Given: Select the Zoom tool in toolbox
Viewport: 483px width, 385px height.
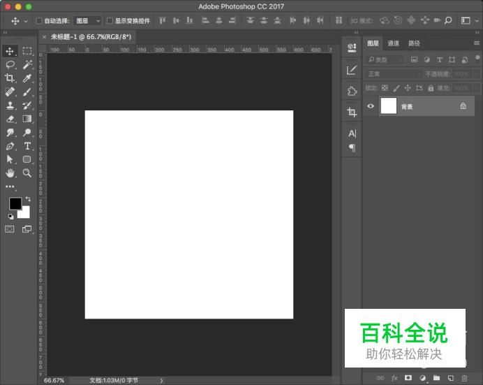Looking at the screenshot, I should pyautogui.click(x=27, y=173).
